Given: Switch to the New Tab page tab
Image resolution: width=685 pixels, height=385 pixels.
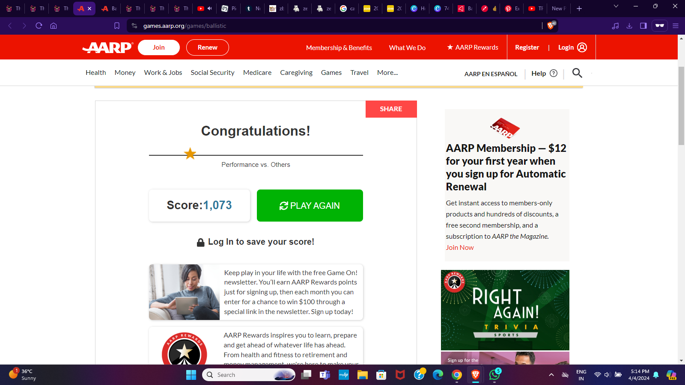Looking at the screenshot, I should click(559, 9).
